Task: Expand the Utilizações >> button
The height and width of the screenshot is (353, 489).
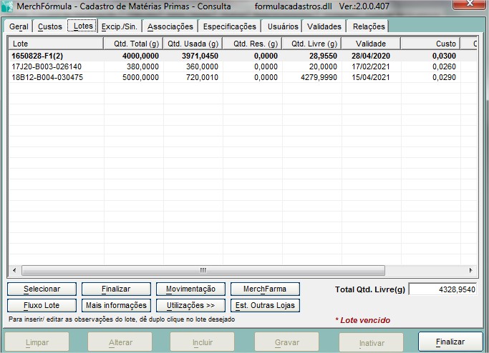Action: [x=190, y=305]
